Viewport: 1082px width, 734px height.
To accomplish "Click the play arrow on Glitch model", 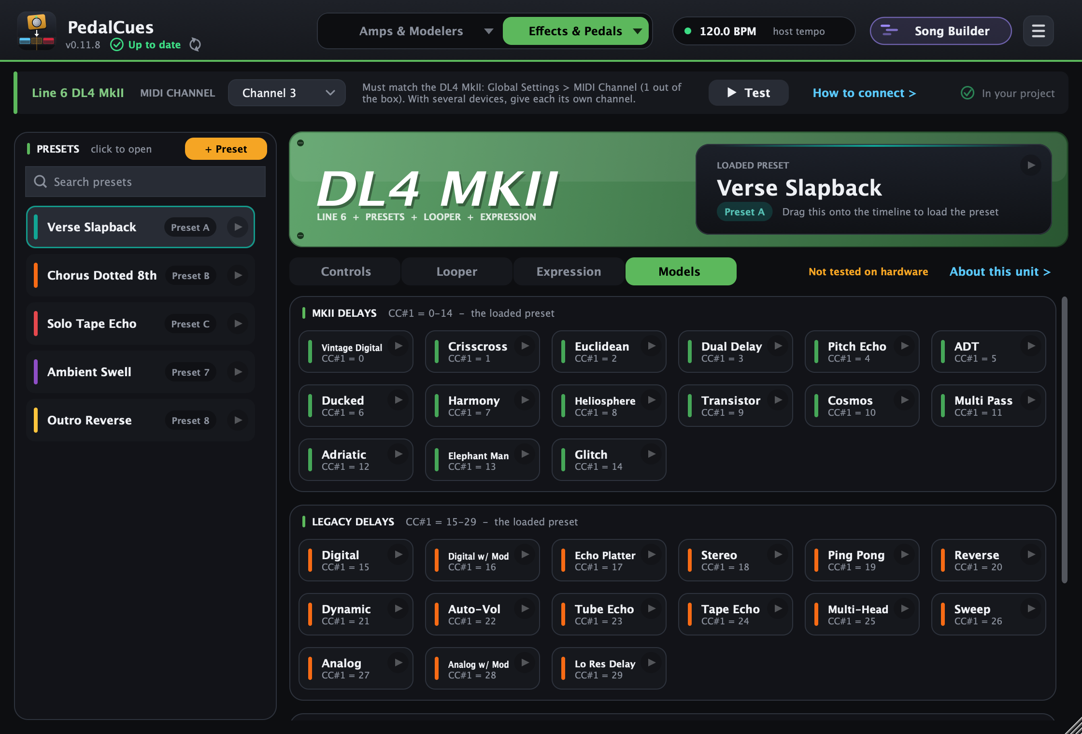I will (x=652, y=454).
